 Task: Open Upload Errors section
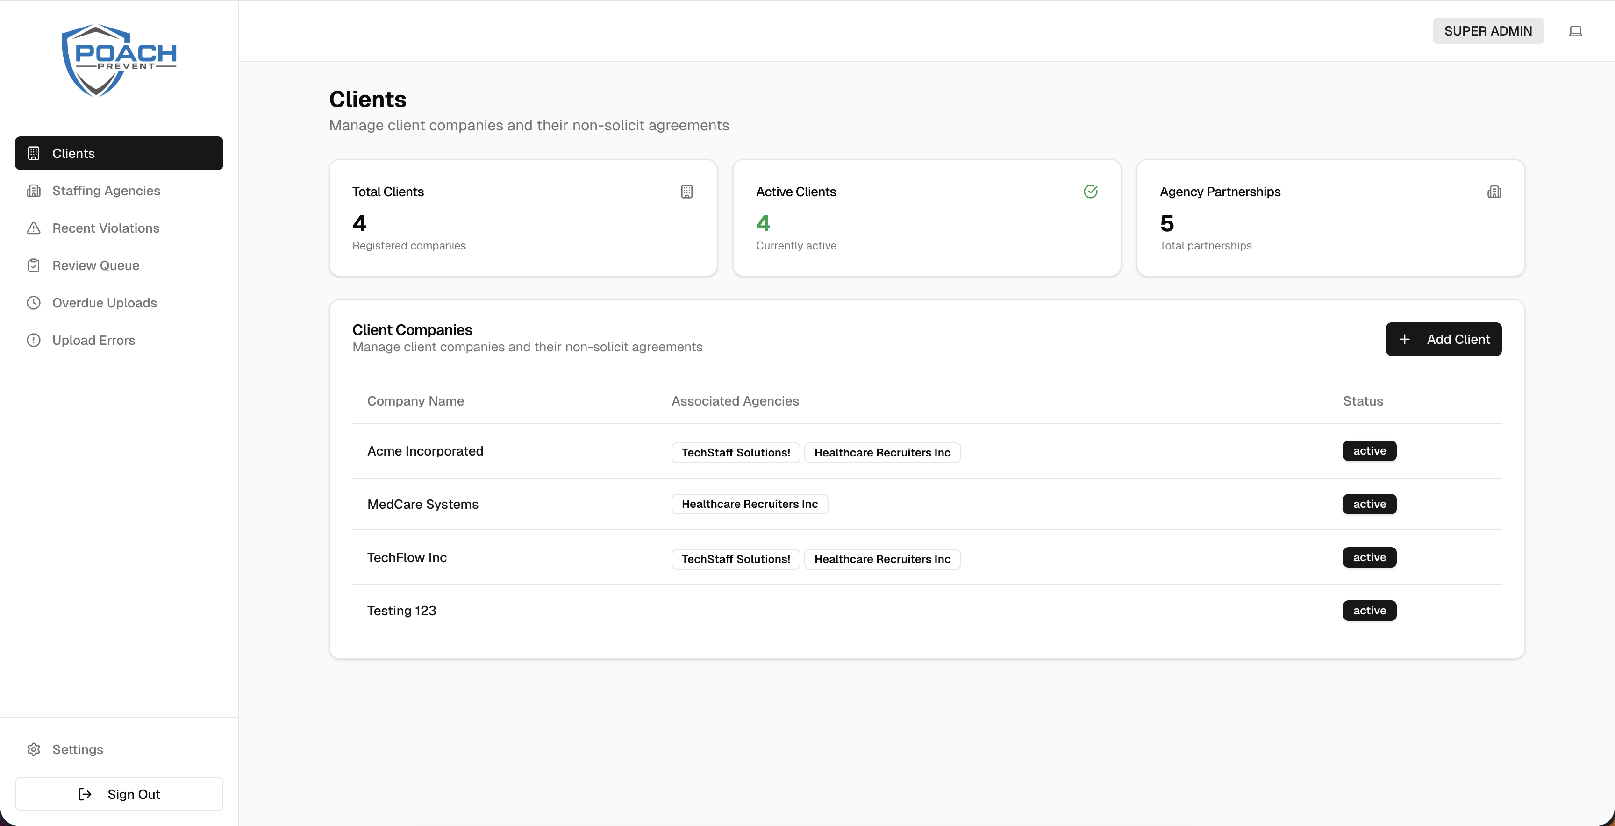[x=93, y=340]
